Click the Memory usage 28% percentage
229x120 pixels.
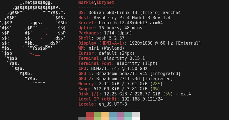(x=156, y=84)
